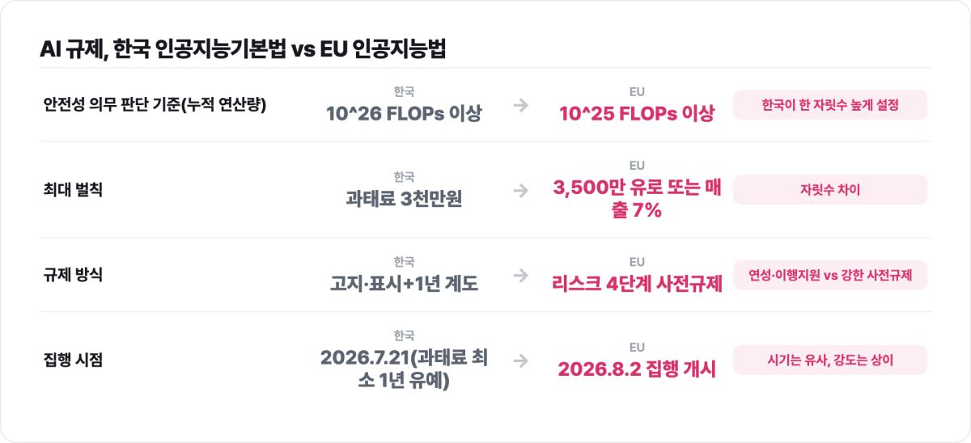
Task: Click the 안전성 의무 판단 기준 row label
Action: [155, 105]
